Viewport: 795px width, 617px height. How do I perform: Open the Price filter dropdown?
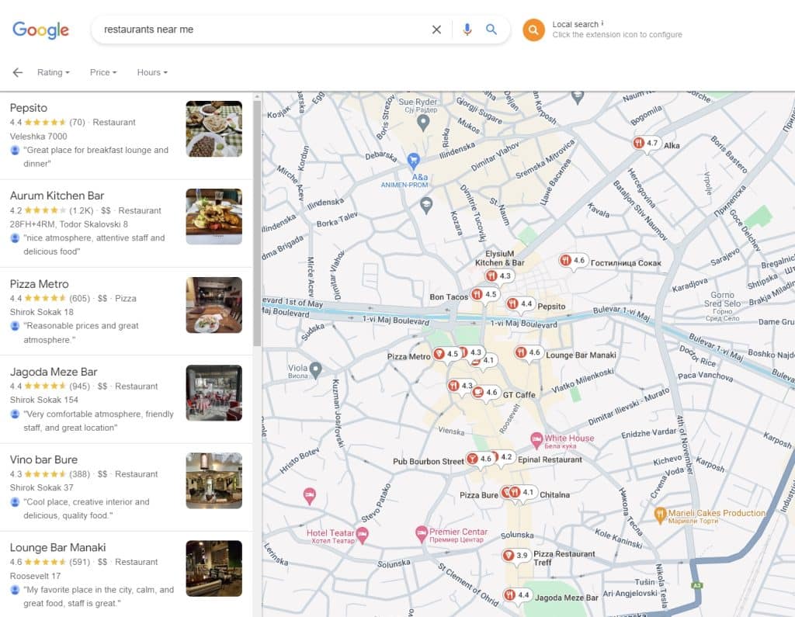(x=102, y=72)
